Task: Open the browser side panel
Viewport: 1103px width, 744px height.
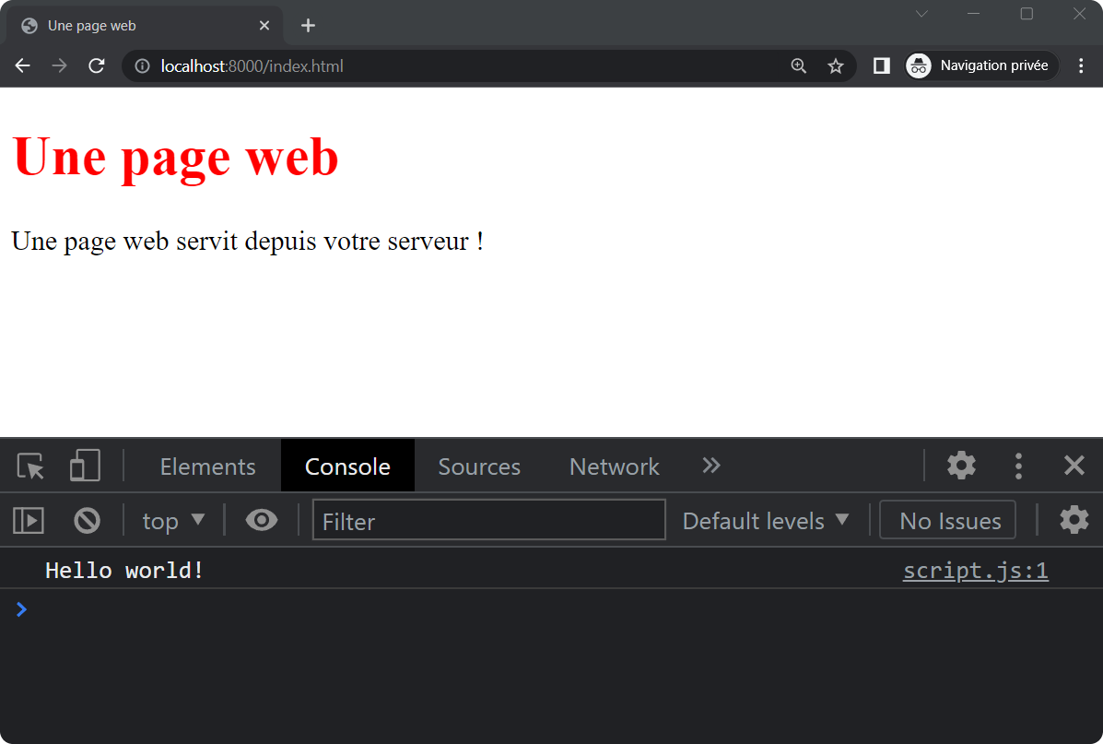Action: 882,66
